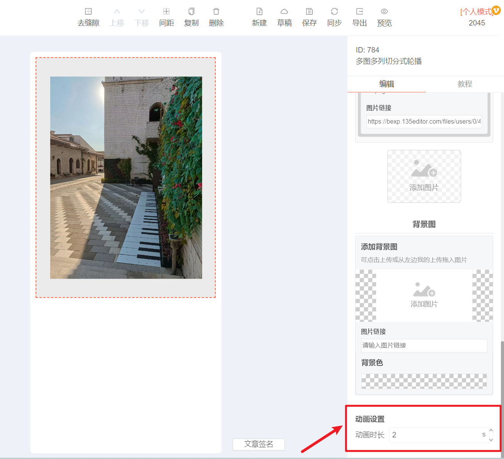Click the 保存 save icon

309,12
